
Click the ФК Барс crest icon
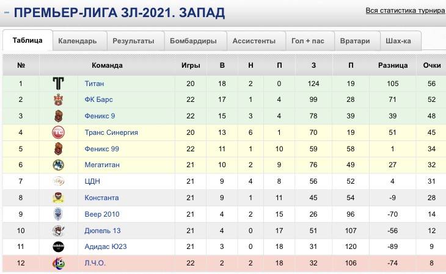coord(59,99)
